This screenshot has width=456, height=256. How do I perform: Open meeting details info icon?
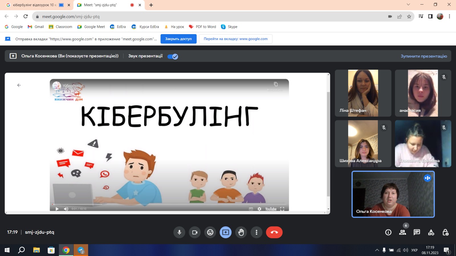(388, 232)
